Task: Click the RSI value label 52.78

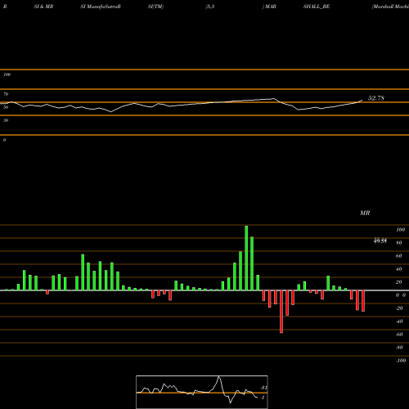Action: [376, 98]
